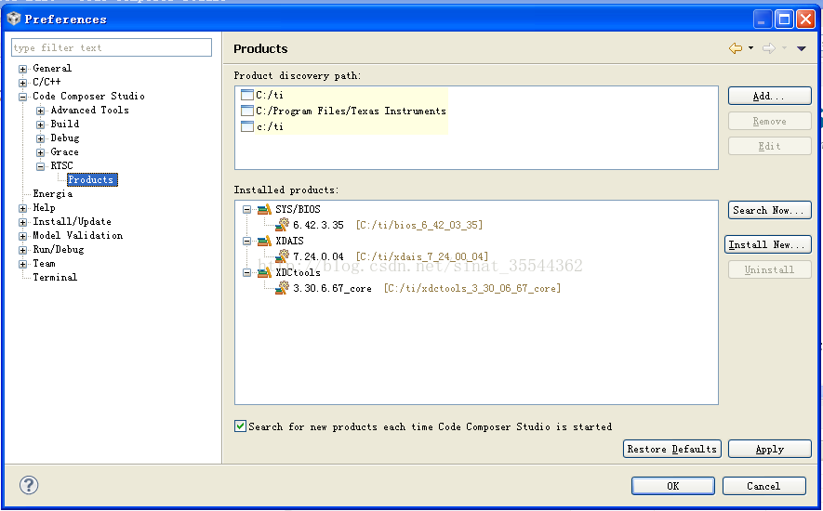Image resolution: width=823 pixels, height=511 pixels.
Task: Click the Edit button
Action: tap(769, 147)
